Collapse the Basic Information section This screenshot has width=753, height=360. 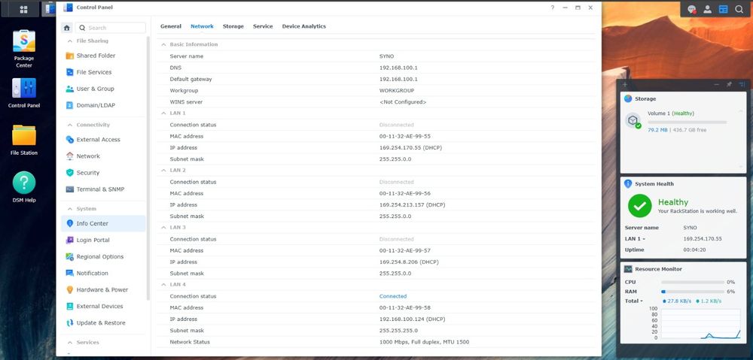coord(163,44)
